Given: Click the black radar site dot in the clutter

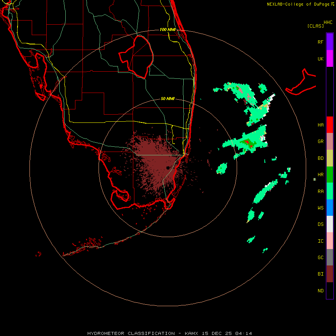Looking at the screenshot, I should point(168,168).
